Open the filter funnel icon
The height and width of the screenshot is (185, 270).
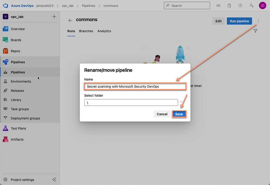click(x=255, y=31)
